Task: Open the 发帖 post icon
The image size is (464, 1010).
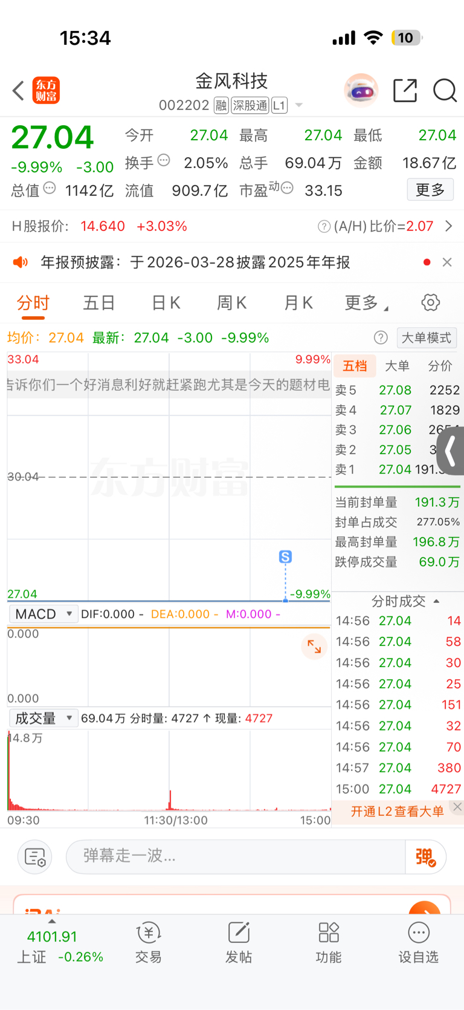Action: point(239,942)
